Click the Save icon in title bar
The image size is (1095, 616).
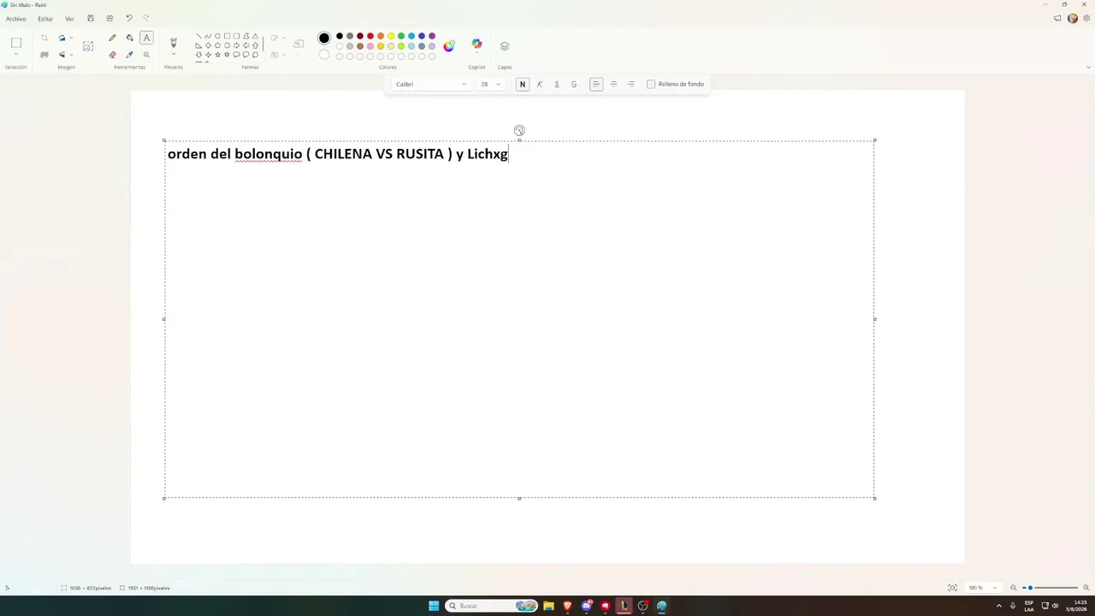tap(91, 18)
